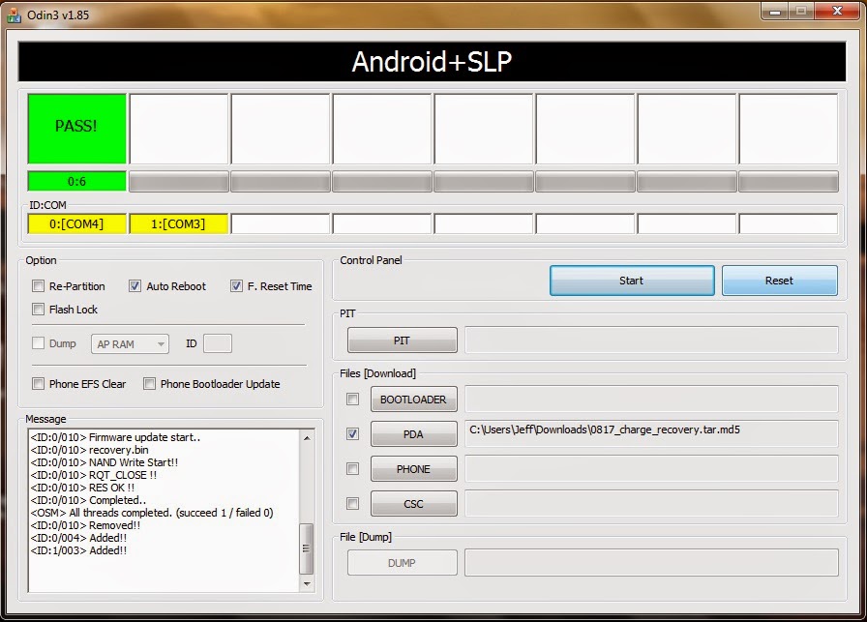The width and height of the screenshot is (867, 622).
Task: Click the CSC file button
Action: pos(413,504)
